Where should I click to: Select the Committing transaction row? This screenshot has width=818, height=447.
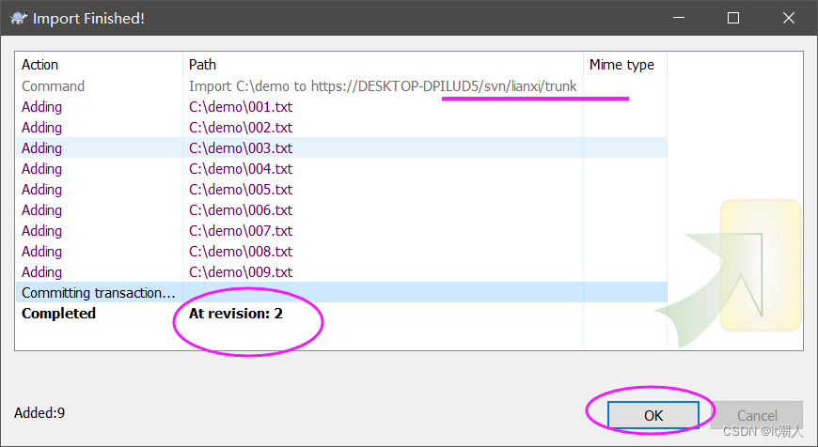click(x=341, y=293)
